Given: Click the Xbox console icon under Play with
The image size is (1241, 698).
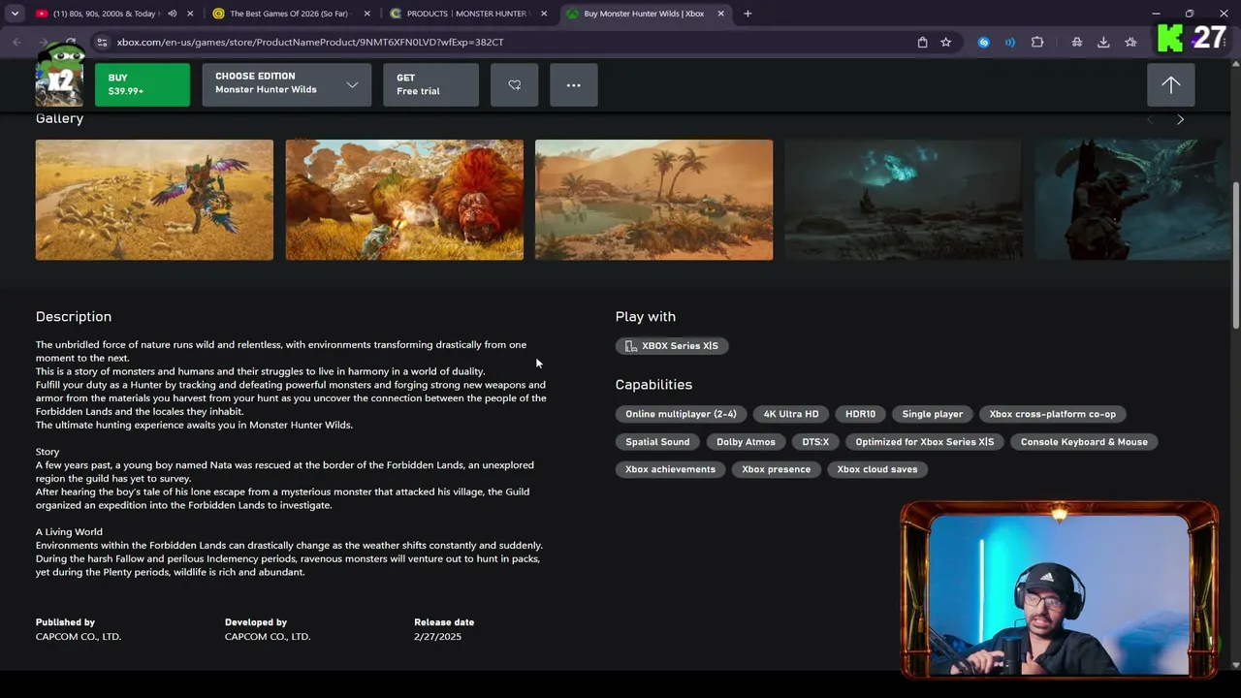Looking at the screenshot, I should pyautogui.click(x=631, y=346).
